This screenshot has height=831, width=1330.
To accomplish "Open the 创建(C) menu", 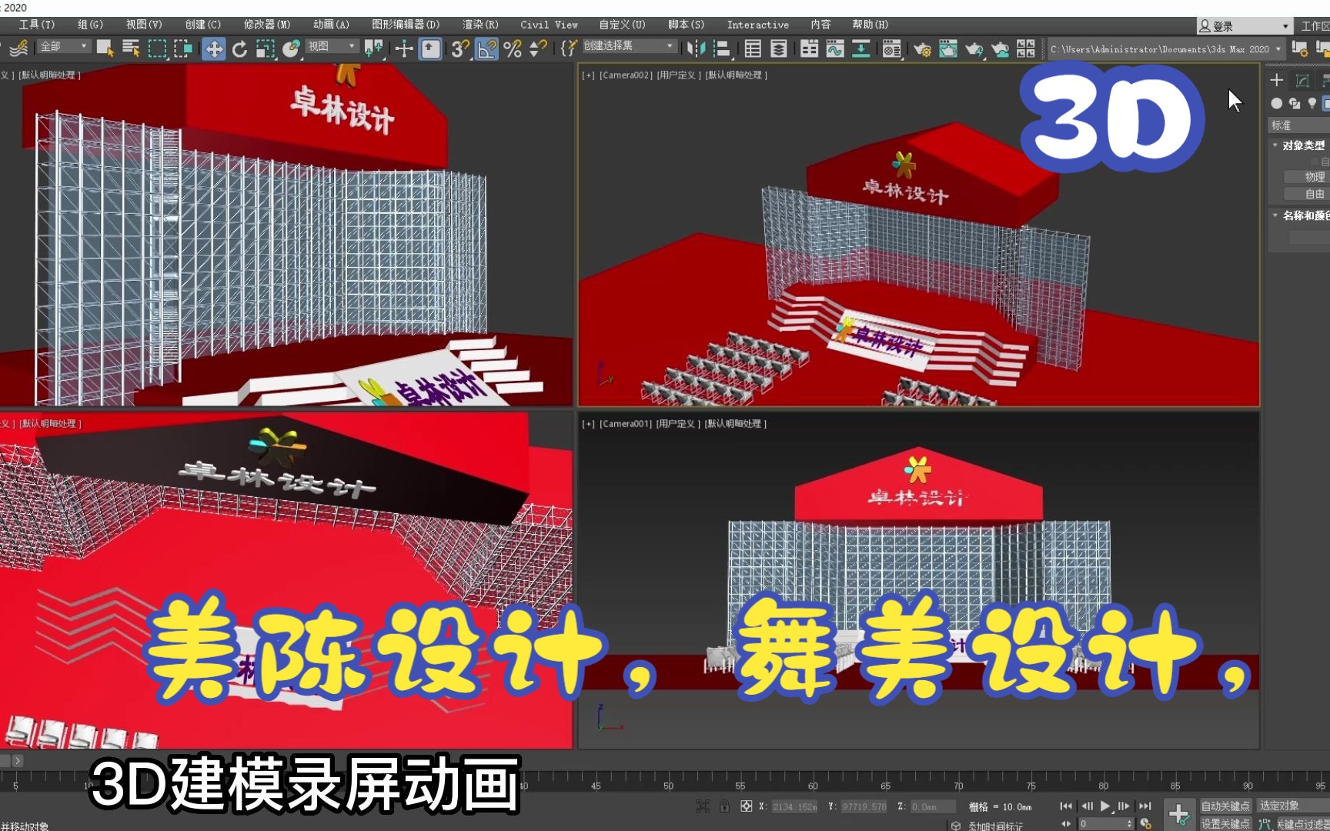I will (202, 25).
